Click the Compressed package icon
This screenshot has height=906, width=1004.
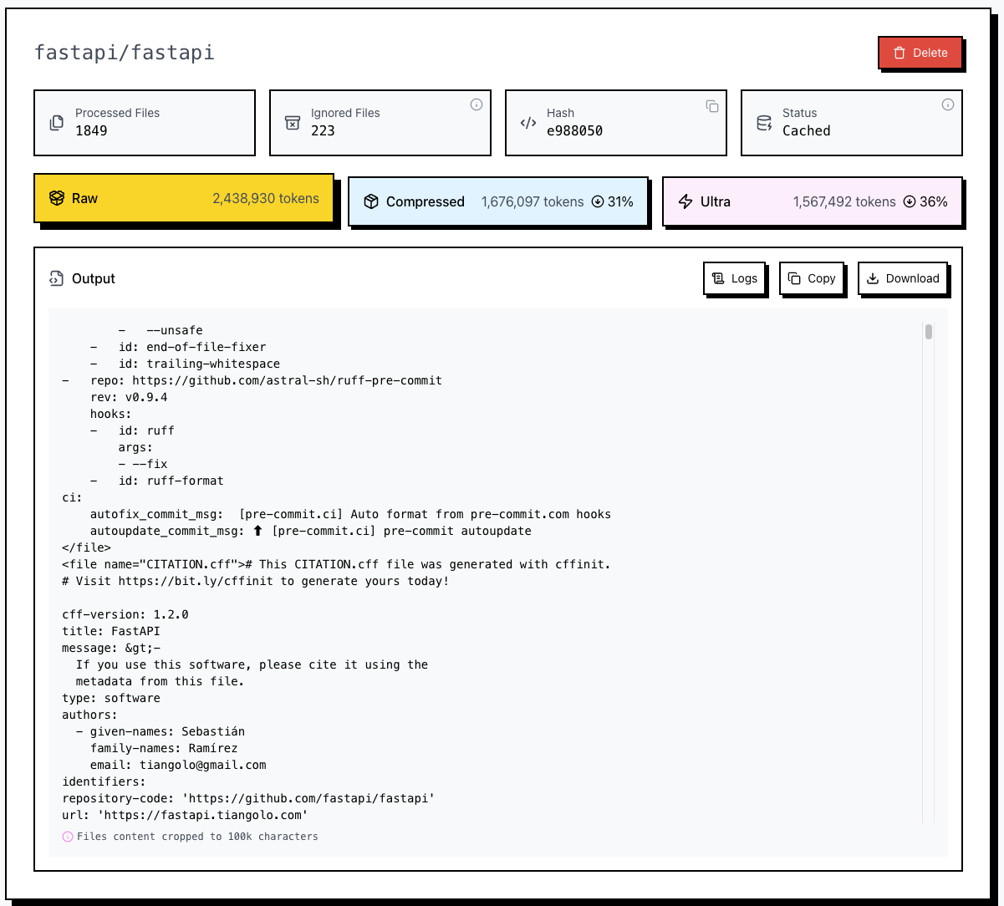pos(371,201)
